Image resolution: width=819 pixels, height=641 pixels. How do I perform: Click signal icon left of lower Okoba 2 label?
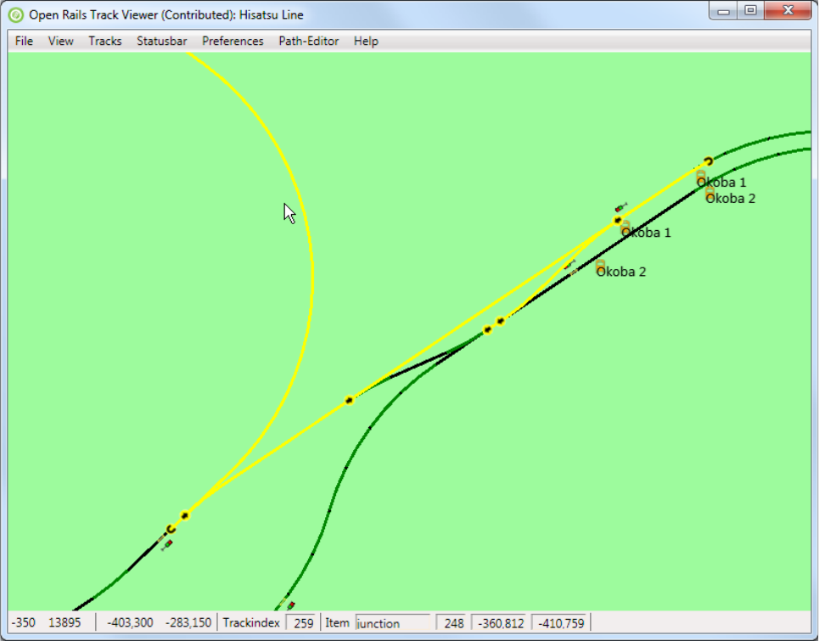click(x=570, y=264)
